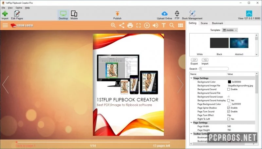
Task: Disable Page Turn Sound checkbox
Action: click(229, 112)
